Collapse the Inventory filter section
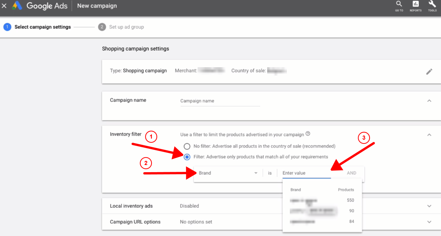The height and width of the screenshot is (236, 441). coord(429,134)
